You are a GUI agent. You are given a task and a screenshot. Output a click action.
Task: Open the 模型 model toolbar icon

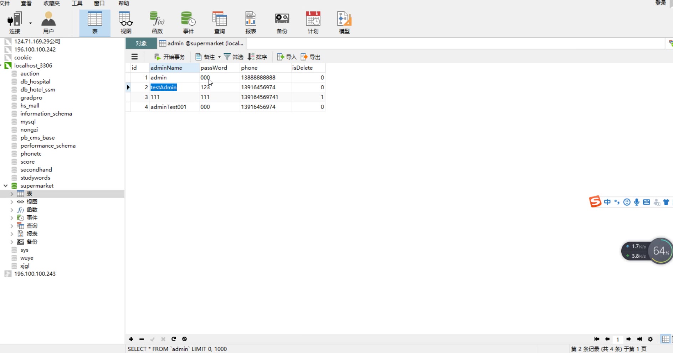pos(344,23)
